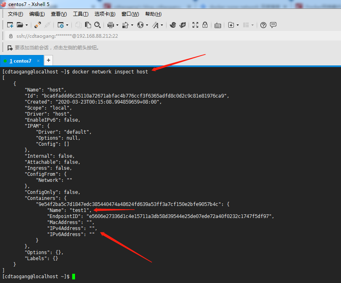
Task: Open Help with the question mark icon
Action: (263, 25)
